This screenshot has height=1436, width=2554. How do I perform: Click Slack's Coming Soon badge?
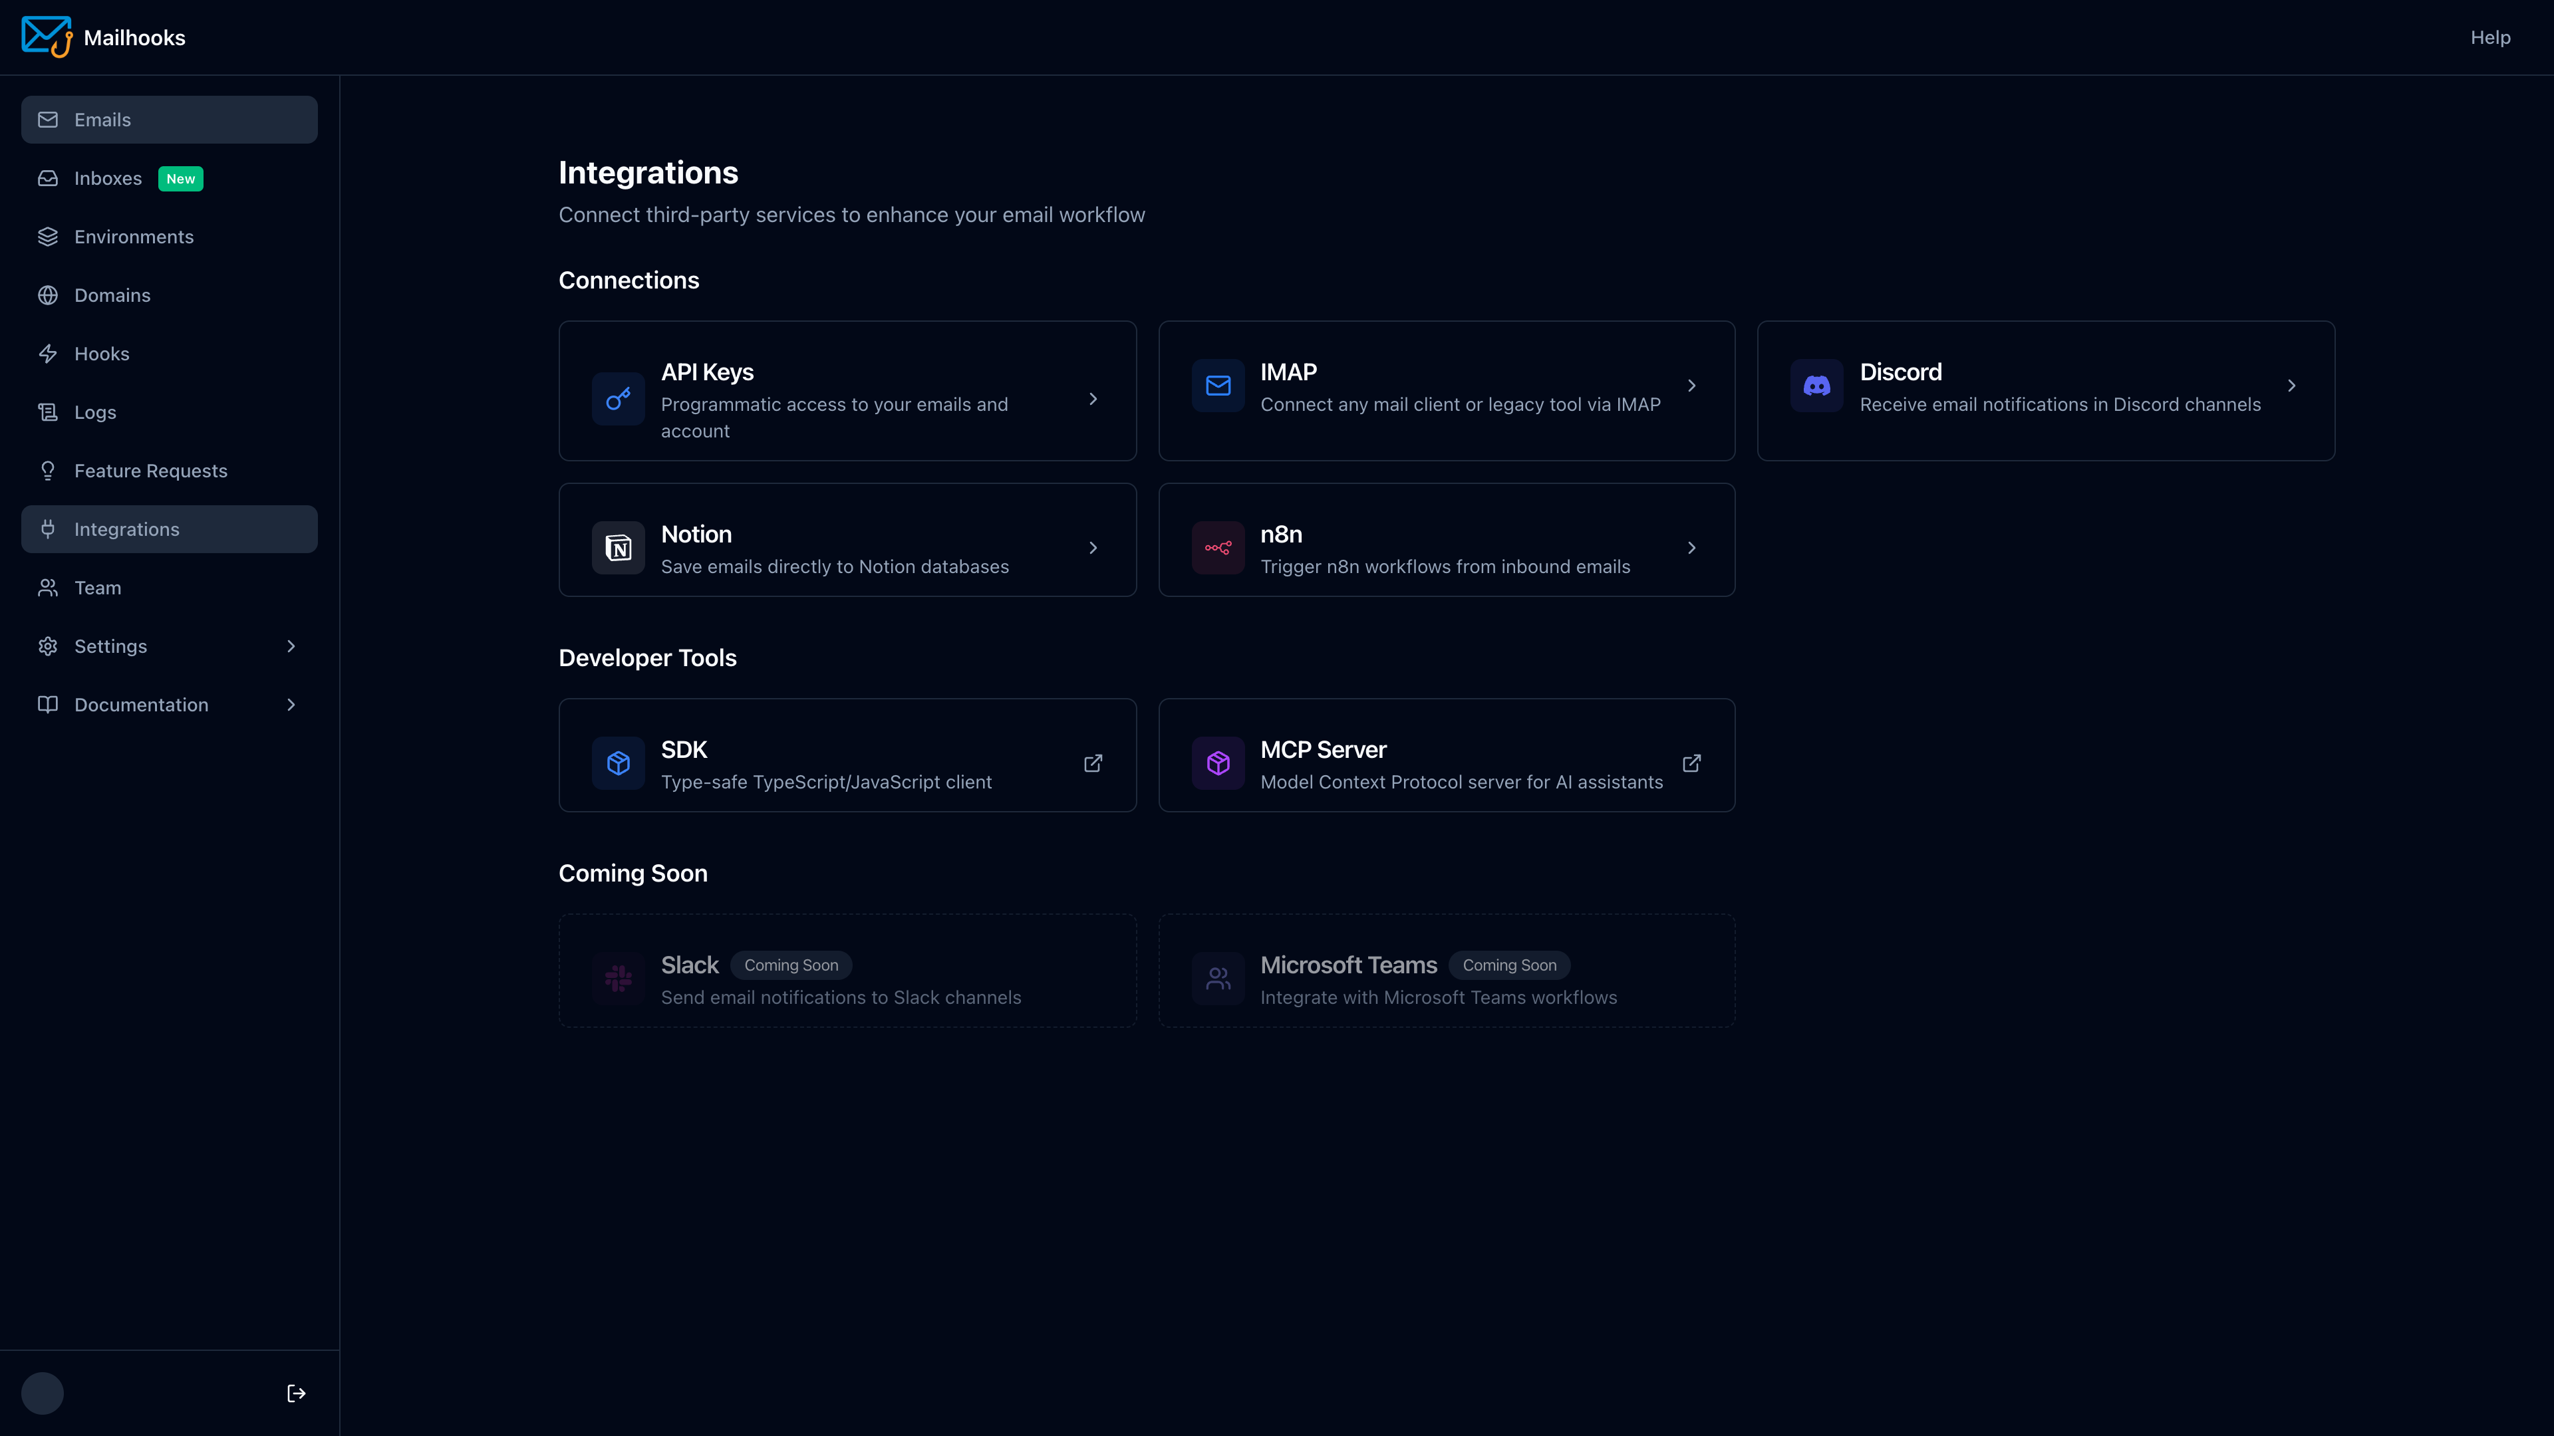tap(791, 965)
